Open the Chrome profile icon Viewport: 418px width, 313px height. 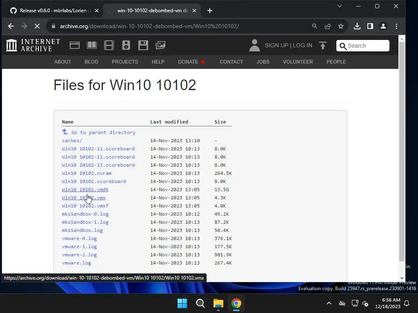pos(383,26)
